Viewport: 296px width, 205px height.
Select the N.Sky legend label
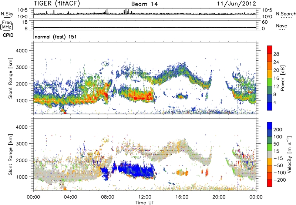pos(7,14)
